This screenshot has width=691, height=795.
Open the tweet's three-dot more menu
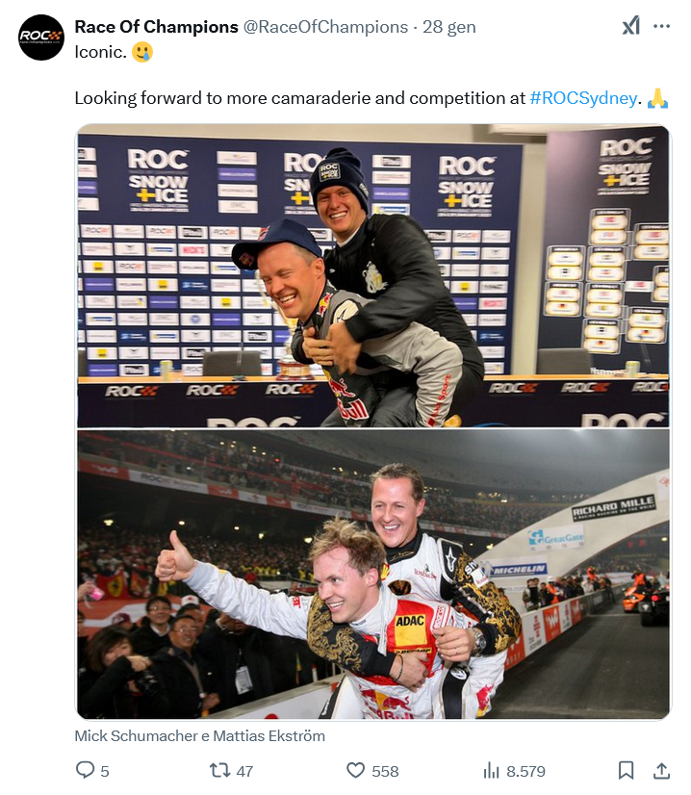coord(661,26)
